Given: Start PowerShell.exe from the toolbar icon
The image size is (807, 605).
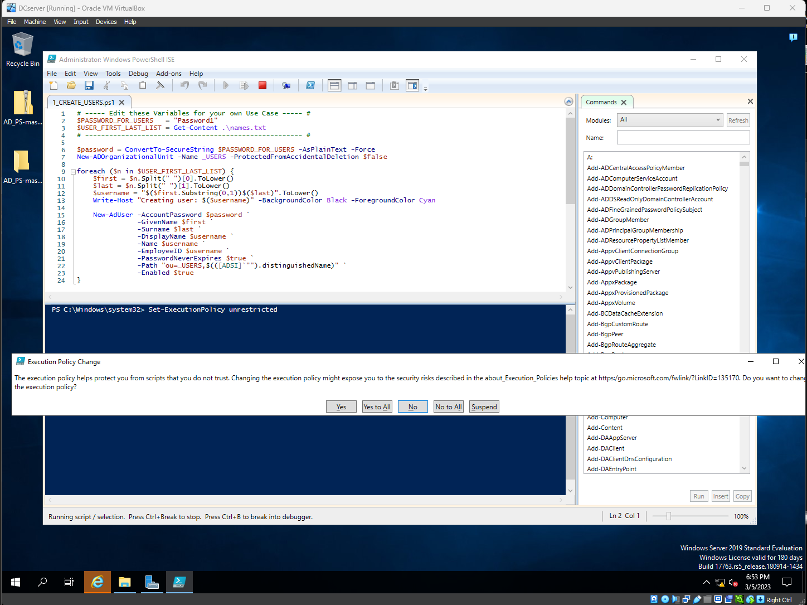Looking at the screenshot, I should point(310,85).
